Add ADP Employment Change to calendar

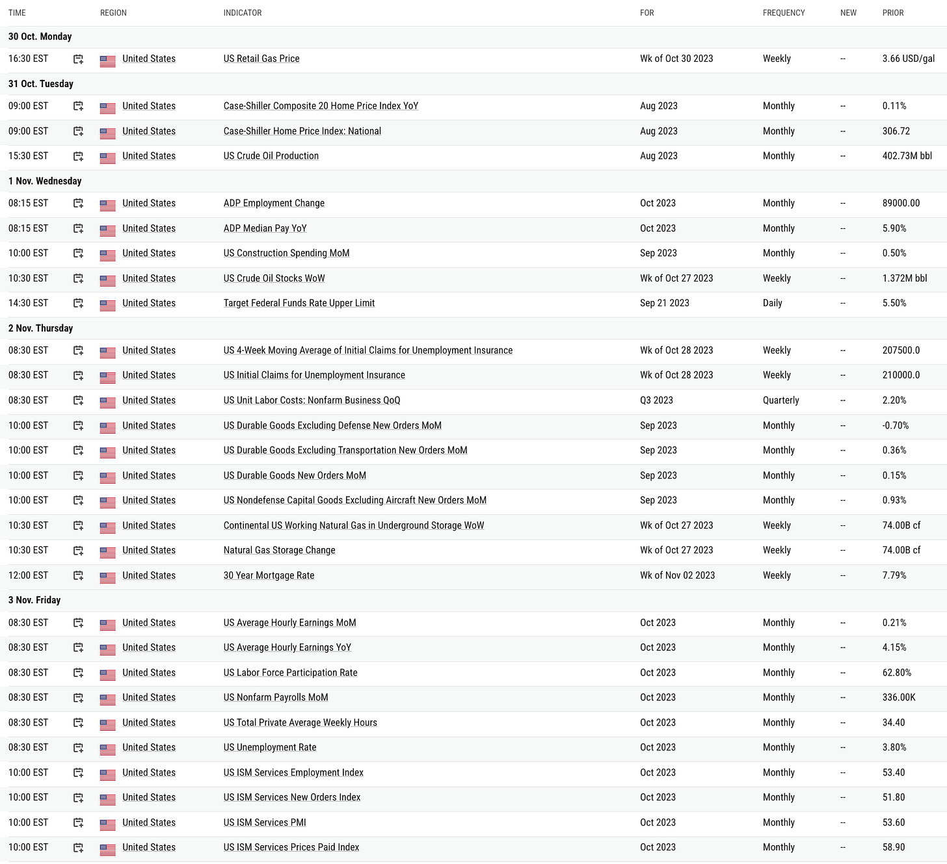point(78,203)
